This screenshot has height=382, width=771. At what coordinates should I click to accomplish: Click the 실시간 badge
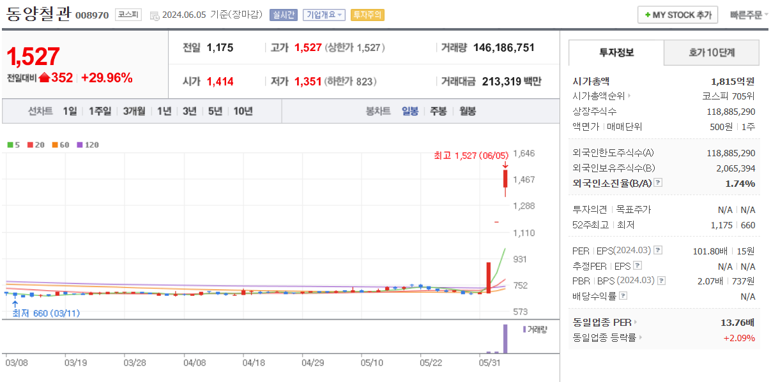[x=284, y=15]
